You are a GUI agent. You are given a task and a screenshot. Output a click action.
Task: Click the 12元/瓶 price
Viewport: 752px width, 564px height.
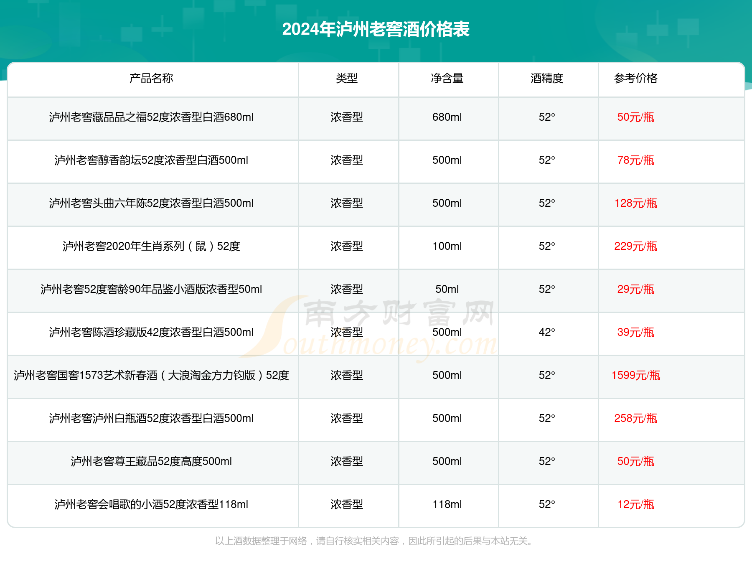pos(636,505)
